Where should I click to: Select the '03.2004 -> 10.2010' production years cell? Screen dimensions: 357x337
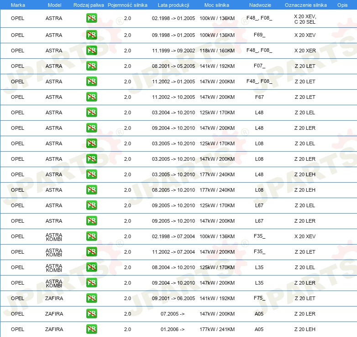coord(173,112)
